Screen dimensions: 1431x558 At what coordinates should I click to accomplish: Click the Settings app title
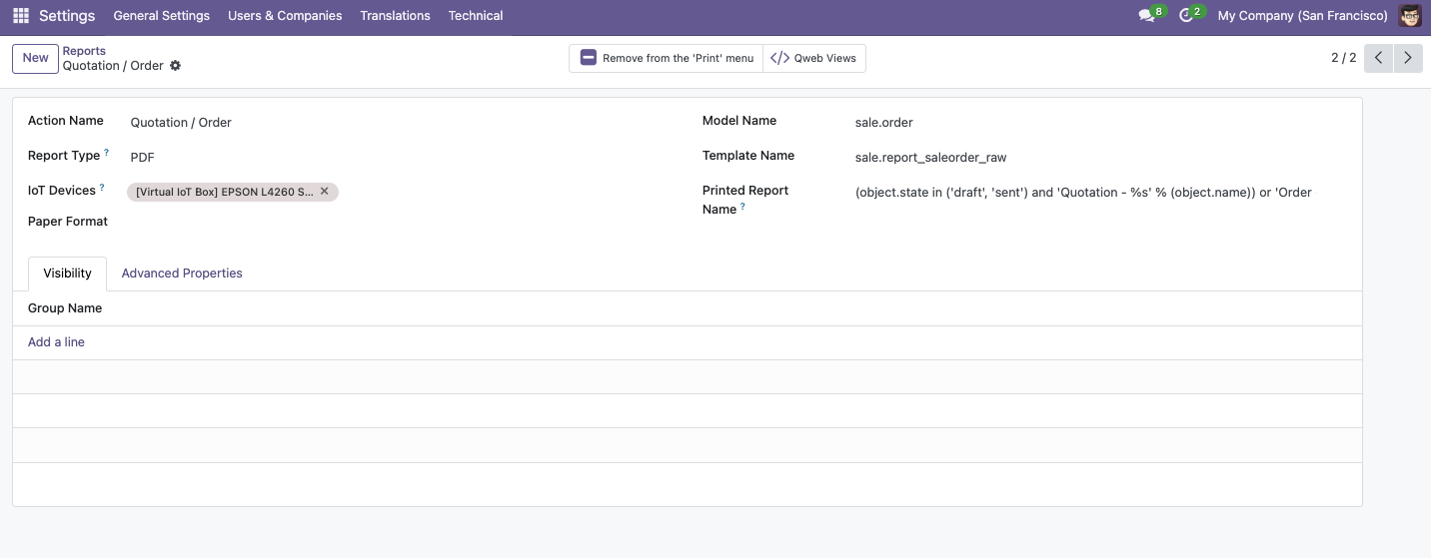(x=67, y=16)
